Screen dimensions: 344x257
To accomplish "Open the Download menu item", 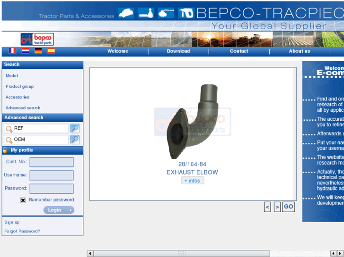I will tap(178, 51).
